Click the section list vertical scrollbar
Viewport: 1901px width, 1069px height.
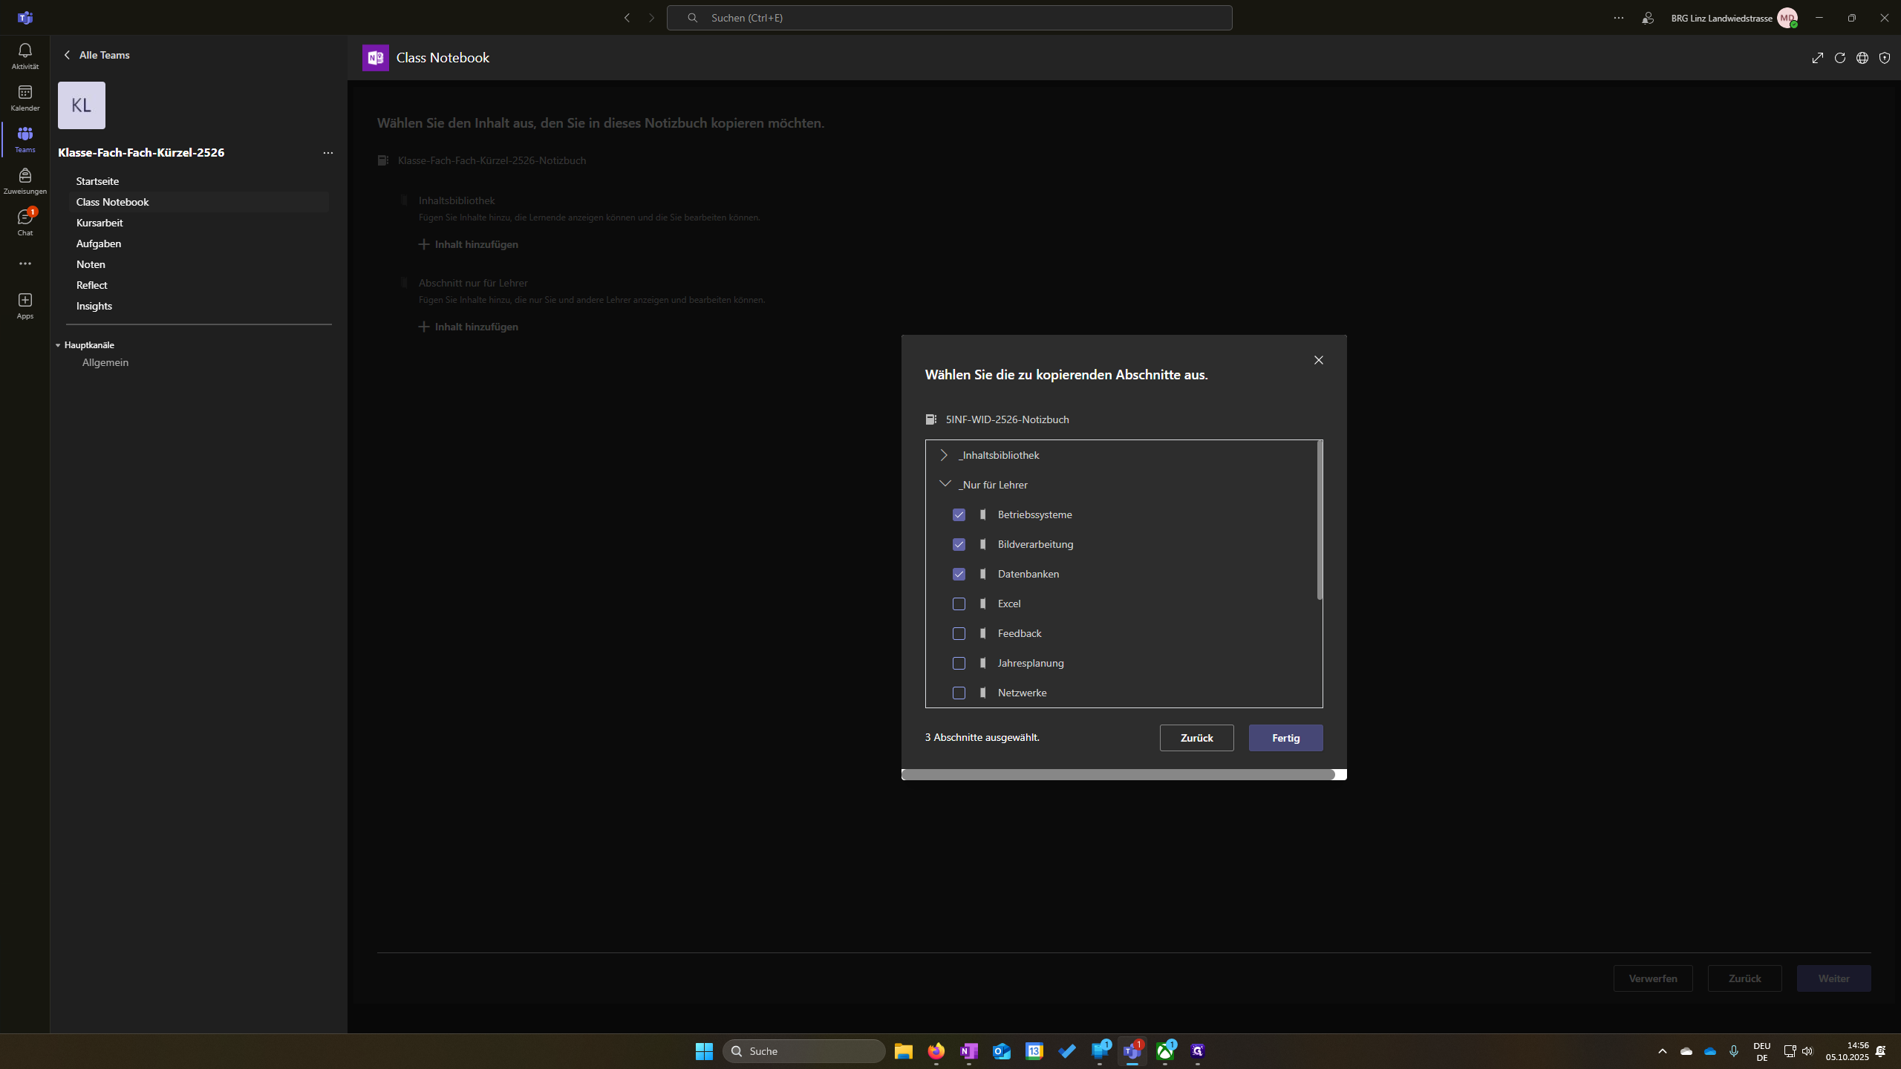[1320, 520]
